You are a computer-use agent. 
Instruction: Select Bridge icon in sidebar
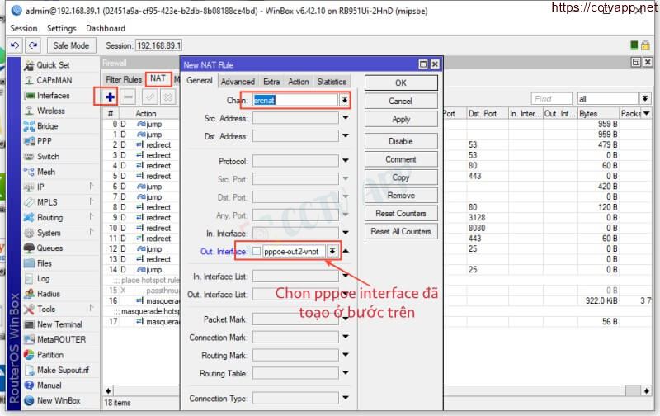[30, 126]
